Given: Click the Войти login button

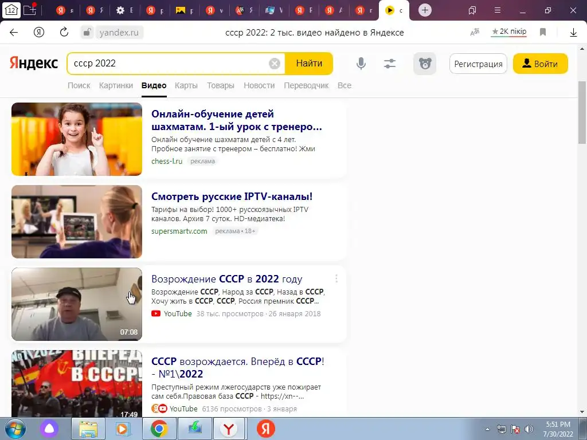Looking at the screenshot, I should tap(540, 64).
